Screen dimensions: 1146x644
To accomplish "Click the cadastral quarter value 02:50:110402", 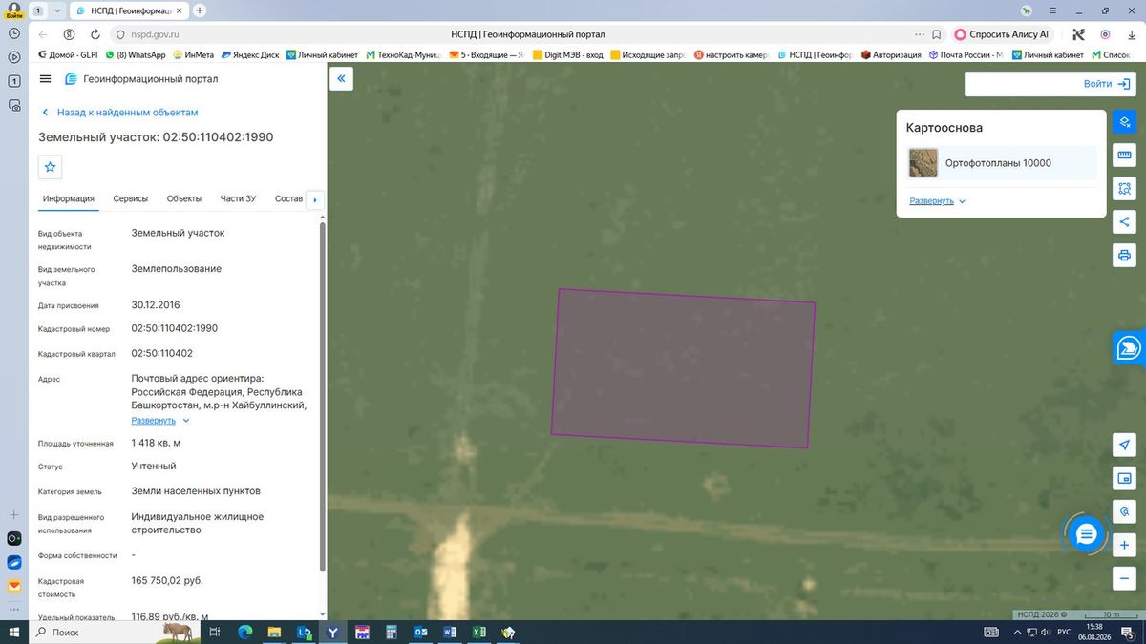I will [x=162, y=353].
